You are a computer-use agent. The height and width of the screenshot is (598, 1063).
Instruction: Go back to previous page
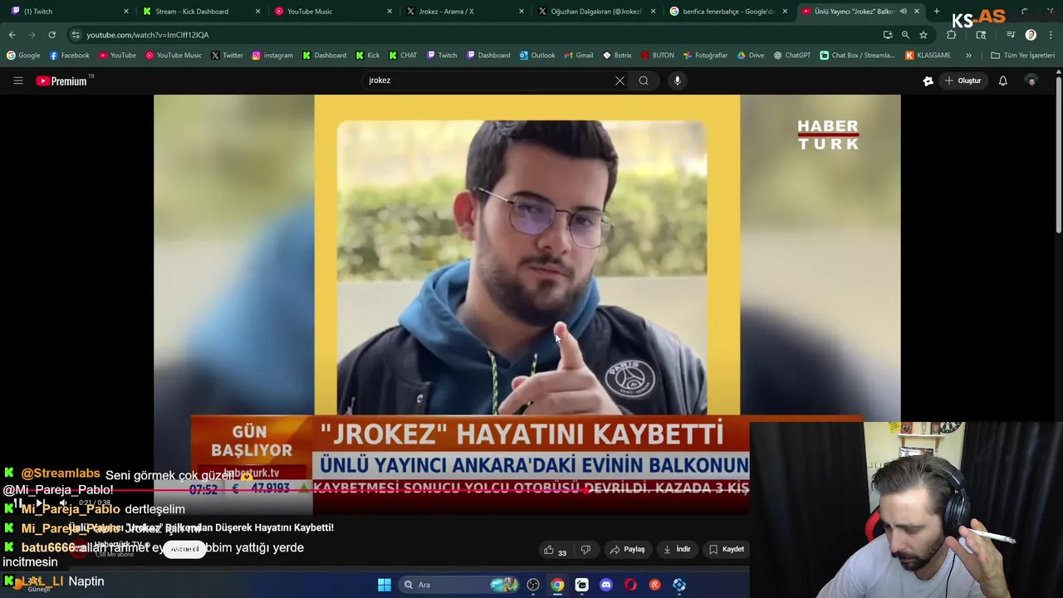click(x=12, y=35)
